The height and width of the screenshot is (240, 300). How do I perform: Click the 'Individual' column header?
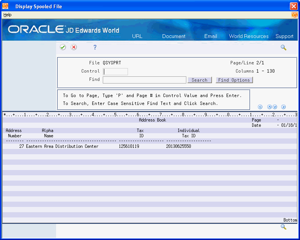click(189, 131)
